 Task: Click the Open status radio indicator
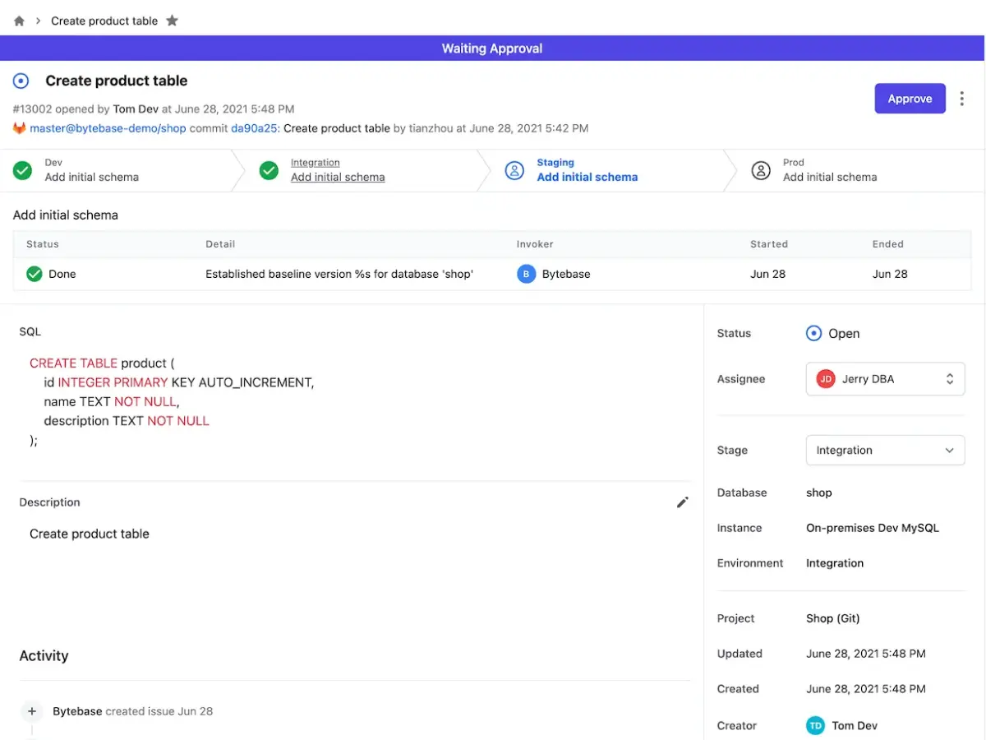(813, 333)
